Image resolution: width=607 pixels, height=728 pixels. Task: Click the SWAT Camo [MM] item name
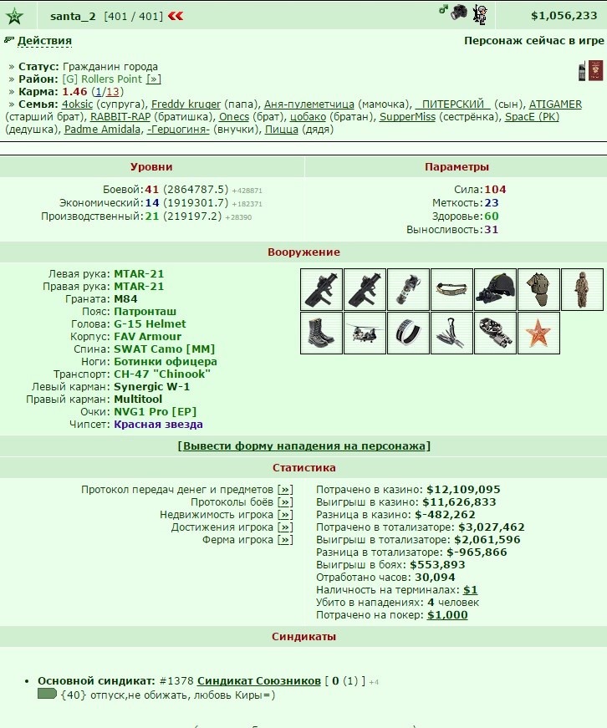(x=165, y=349)
